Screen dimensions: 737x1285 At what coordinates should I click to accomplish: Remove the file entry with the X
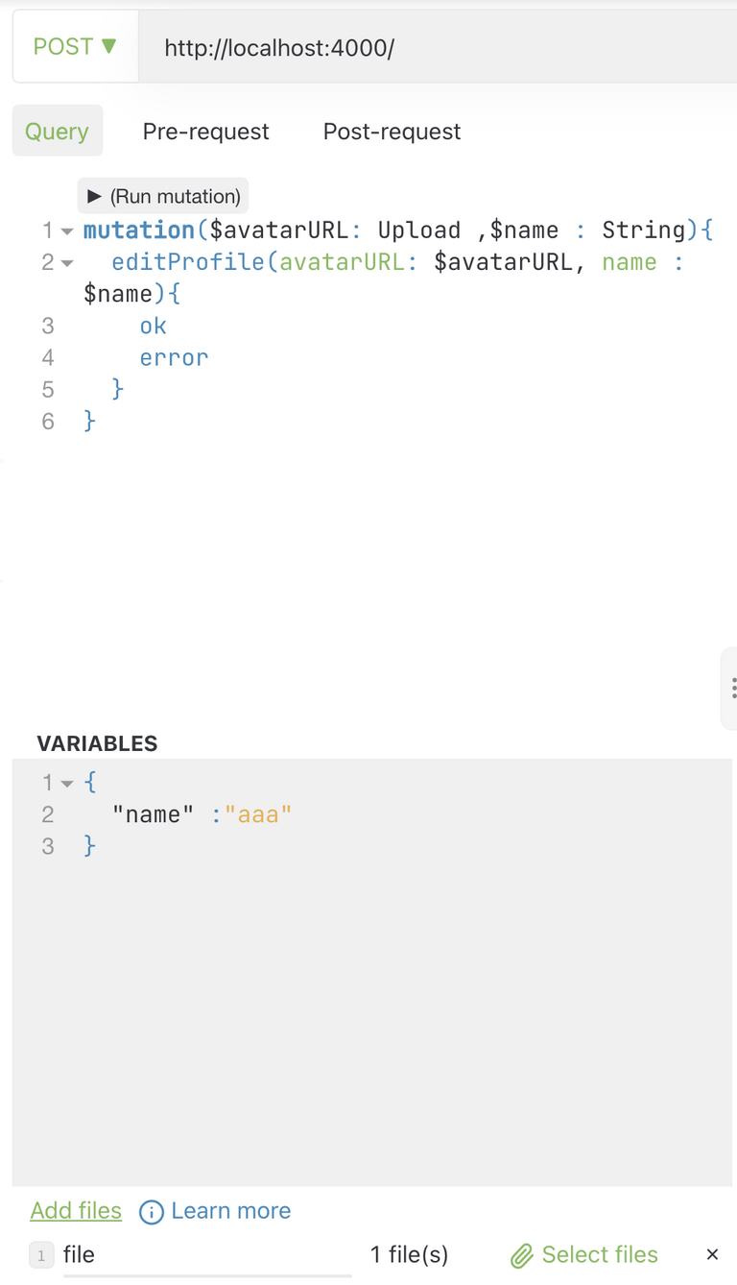pos(712,1254)
